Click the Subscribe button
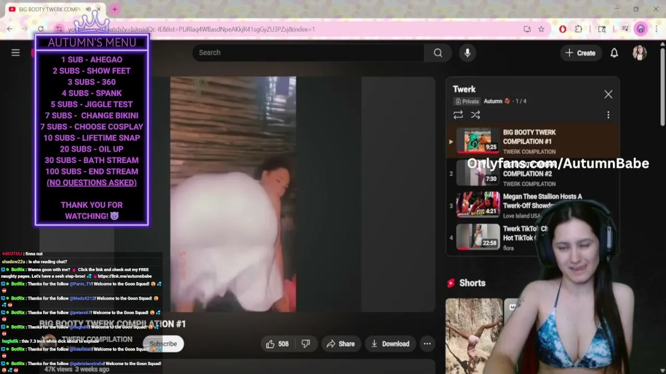This screenshot has width=666, height=374. point(163,344)
